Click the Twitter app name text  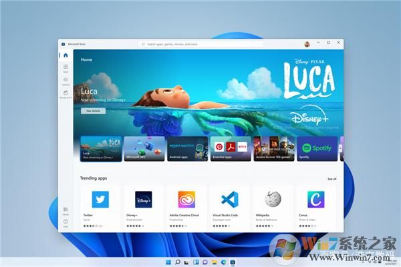(88, 215)
